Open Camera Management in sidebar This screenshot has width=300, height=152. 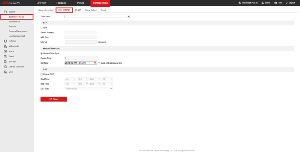(x=18, y=31)
